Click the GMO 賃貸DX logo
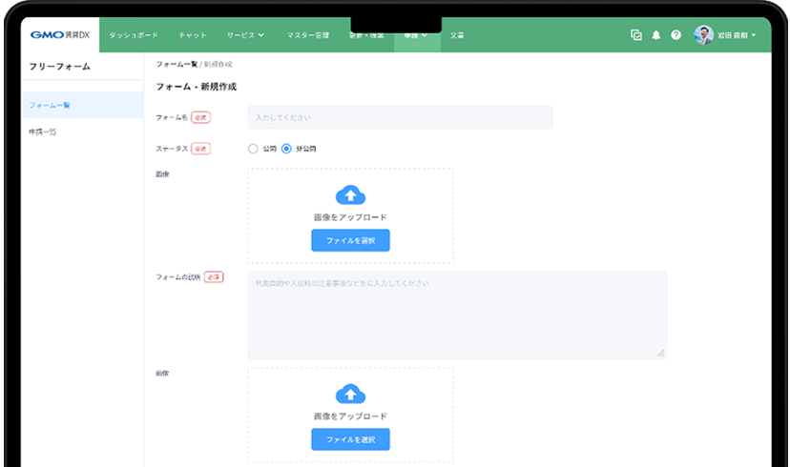This screenshot has height=467, width=790. 59,35
